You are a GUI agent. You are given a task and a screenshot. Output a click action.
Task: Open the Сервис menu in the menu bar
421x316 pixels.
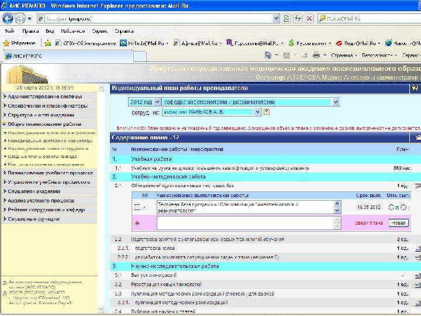[99, 31]
